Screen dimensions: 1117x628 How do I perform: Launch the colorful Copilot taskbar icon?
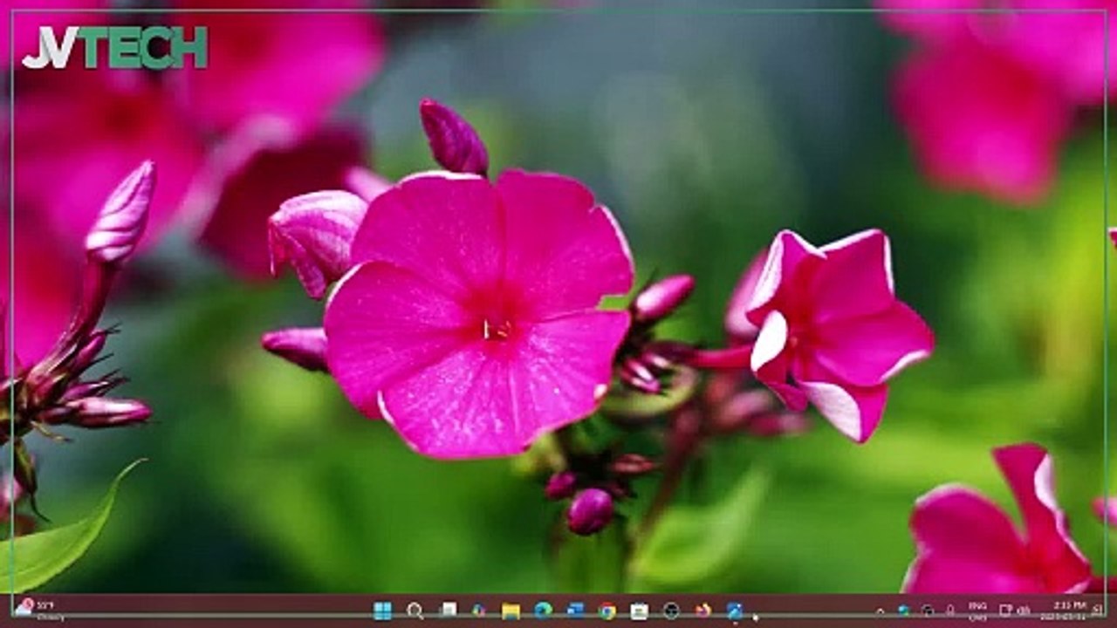pos(478,611)
